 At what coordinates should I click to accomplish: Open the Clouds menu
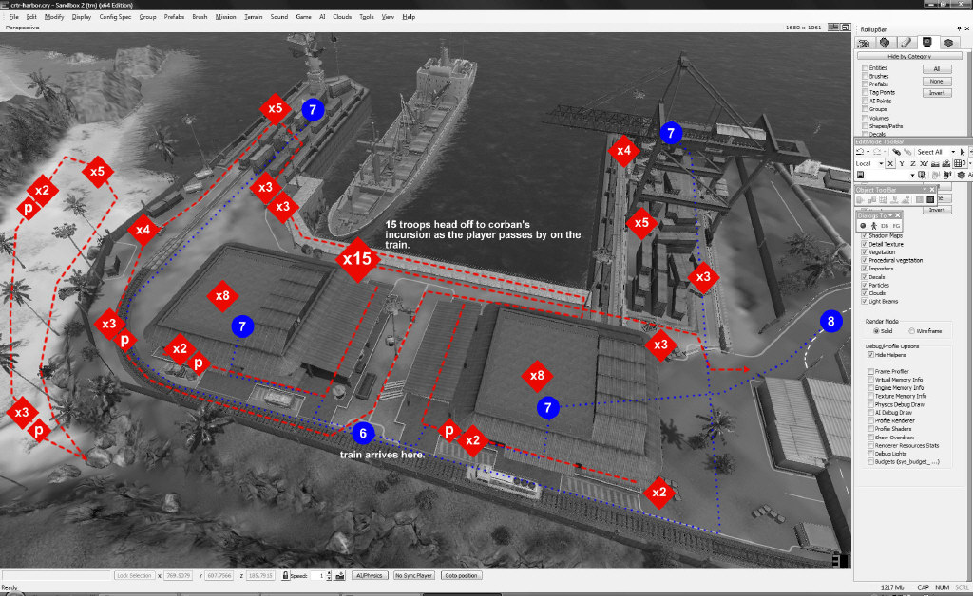(342, 17)
